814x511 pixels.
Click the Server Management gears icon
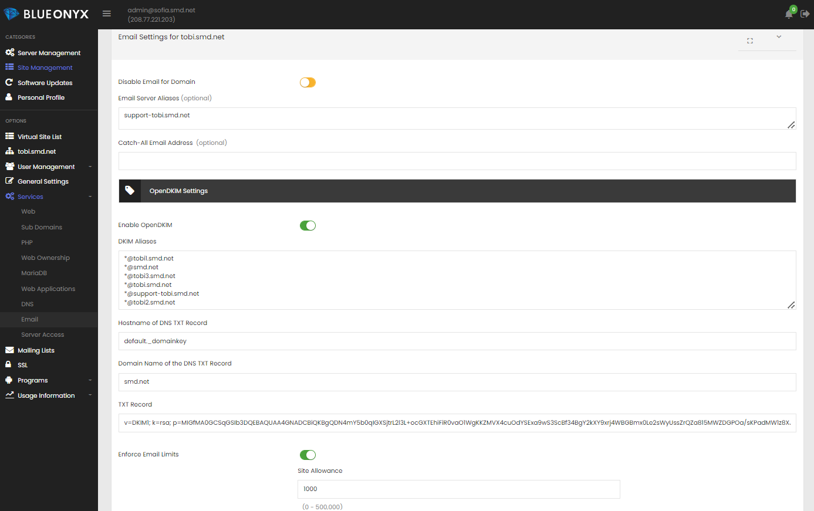pos(10,52)
